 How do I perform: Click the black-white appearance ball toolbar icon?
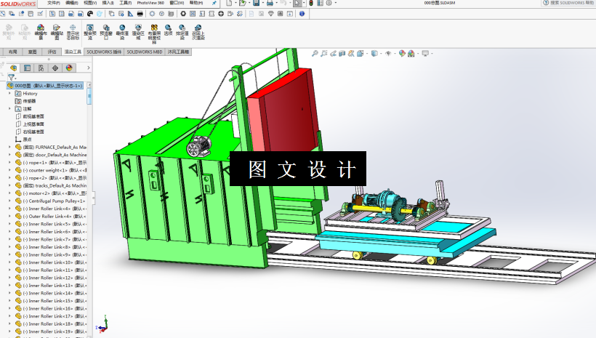pyautogui.click(x=90, y=14)
